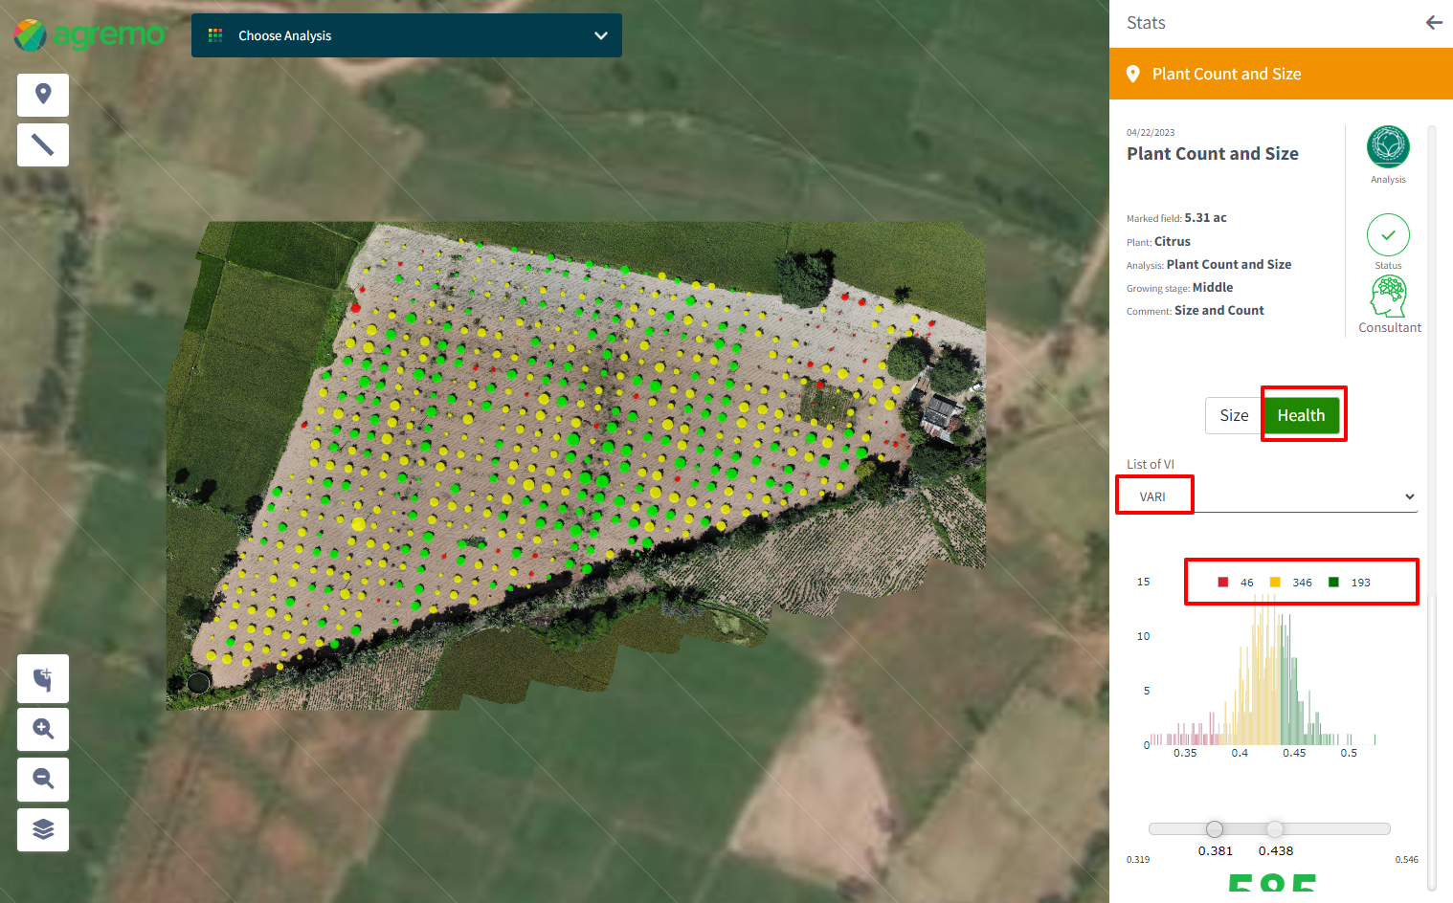Screen dimensions: 1453x903
Task: Click the Consultant brain icon
Action: [1389, 297]
